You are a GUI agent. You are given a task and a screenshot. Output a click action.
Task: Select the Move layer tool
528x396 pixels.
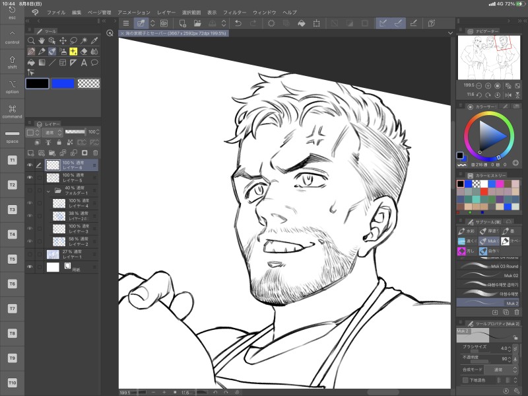point(63,40)
